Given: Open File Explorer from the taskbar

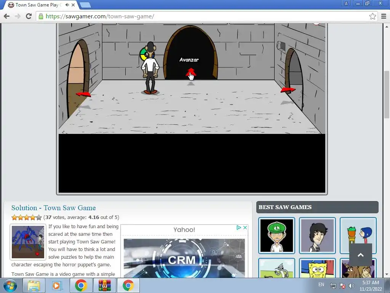Looking at the screenshot, I should (x=34, y=285).
